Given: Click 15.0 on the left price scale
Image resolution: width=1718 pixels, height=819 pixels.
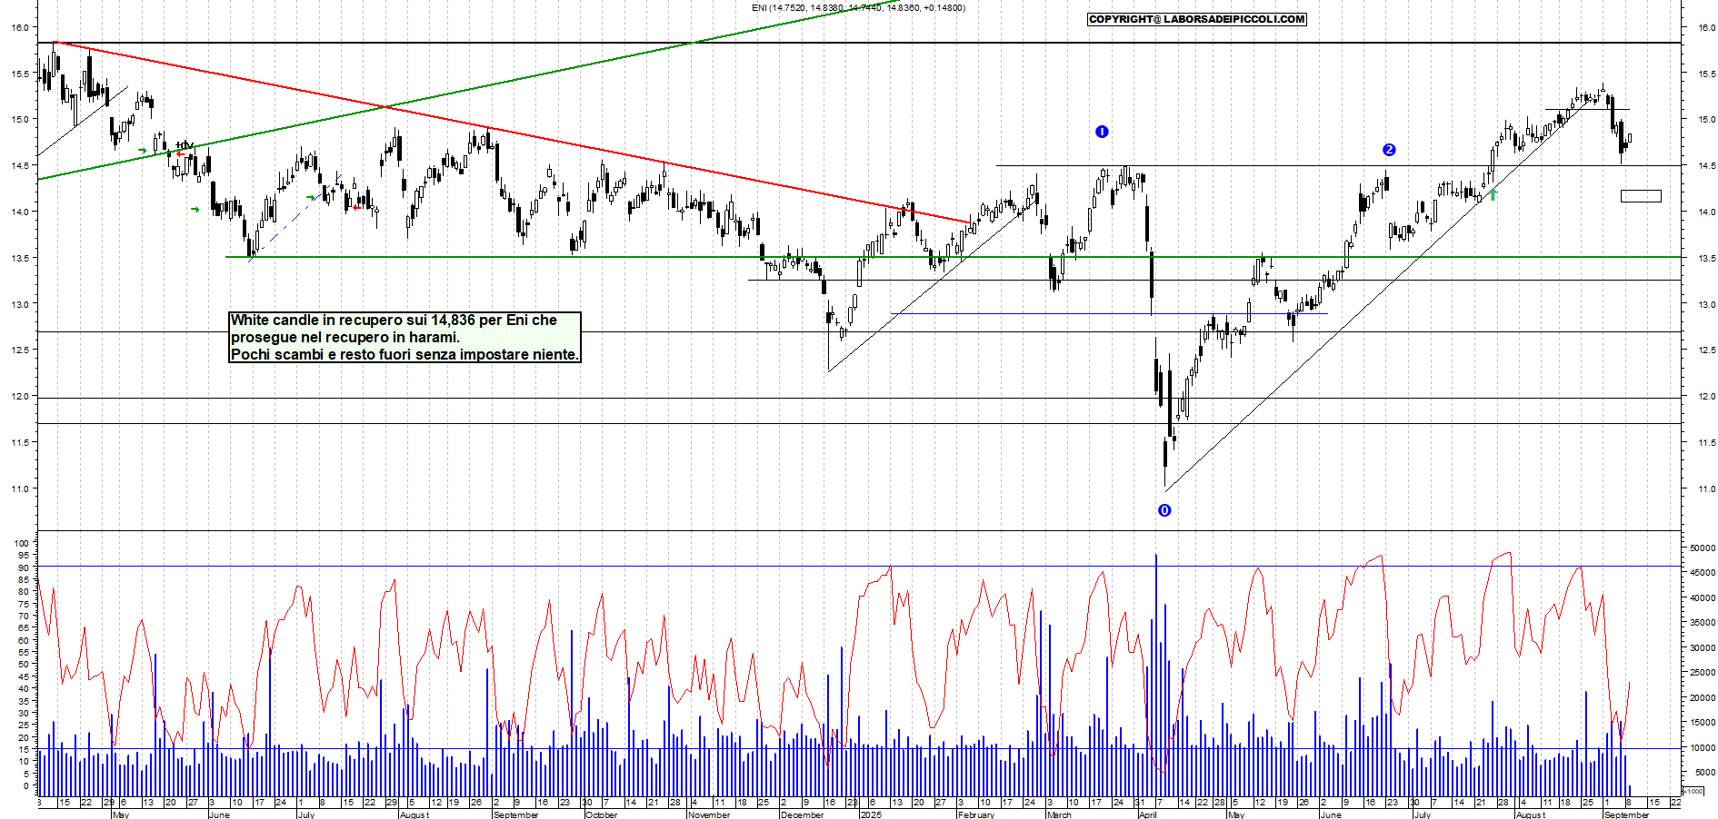Looking at the screenshot, I should click(x=19, y=119).
